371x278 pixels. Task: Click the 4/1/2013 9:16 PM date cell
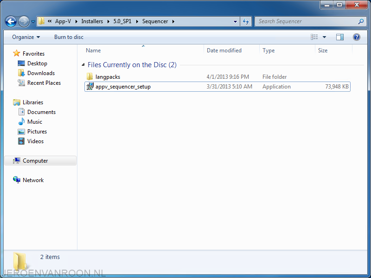pos(228,77)
